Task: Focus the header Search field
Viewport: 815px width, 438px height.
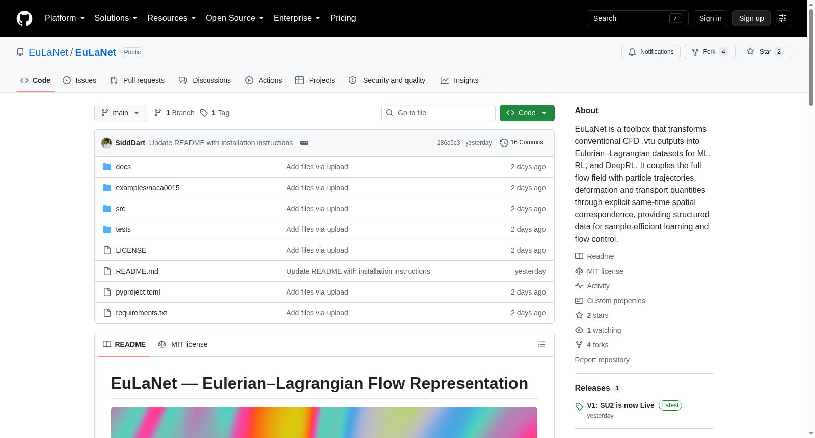Action: [x=638, y=18]
